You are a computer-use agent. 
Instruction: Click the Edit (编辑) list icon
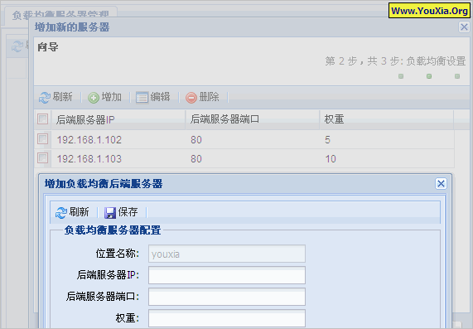pos(142,98)
